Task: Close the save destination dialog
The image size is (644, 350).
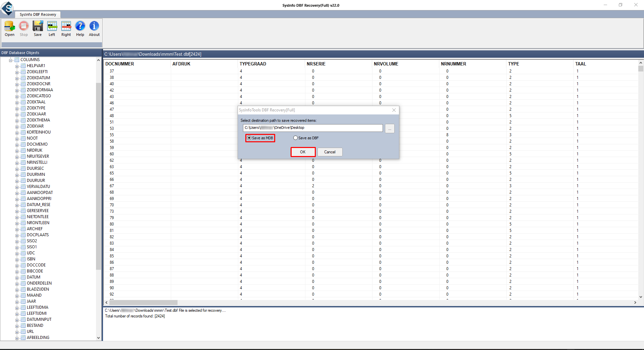Action: coord(394,110)
